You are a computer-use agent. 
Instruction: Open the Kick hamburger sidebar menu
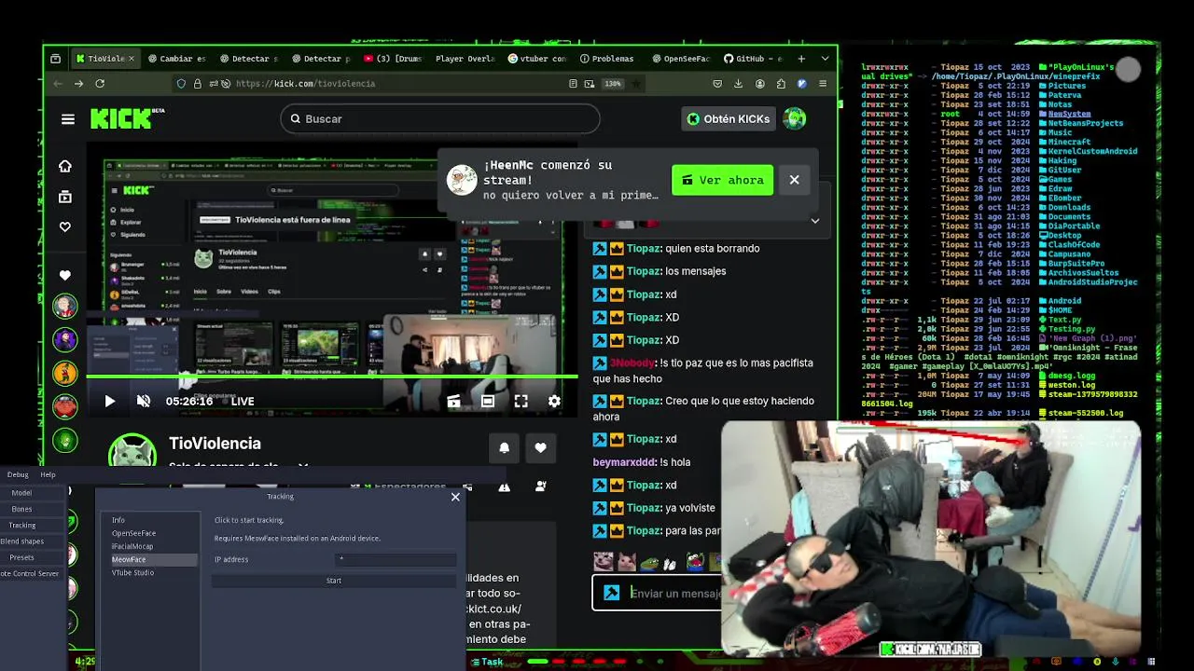pos(67,118)
